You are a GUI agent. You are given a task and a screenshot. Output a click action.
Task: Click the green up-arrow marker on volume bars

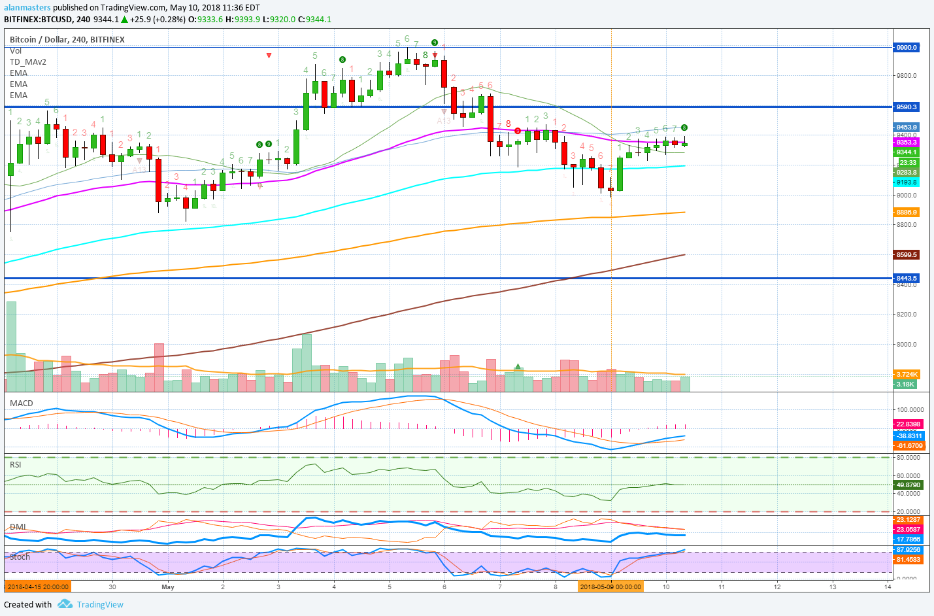pyautogui.click(x=518, y=366)
